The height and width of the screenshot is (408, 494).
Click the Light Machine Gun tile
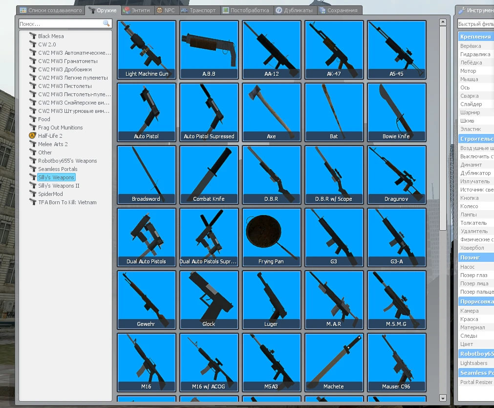146,49
